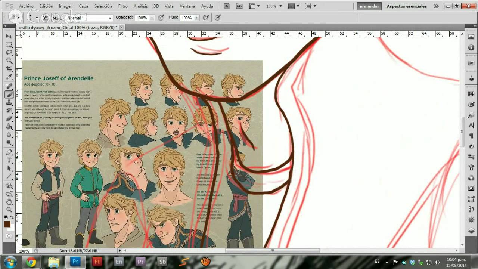Select the Path Selection tool
The image size is (478, 269).
[x=9, y=168]
